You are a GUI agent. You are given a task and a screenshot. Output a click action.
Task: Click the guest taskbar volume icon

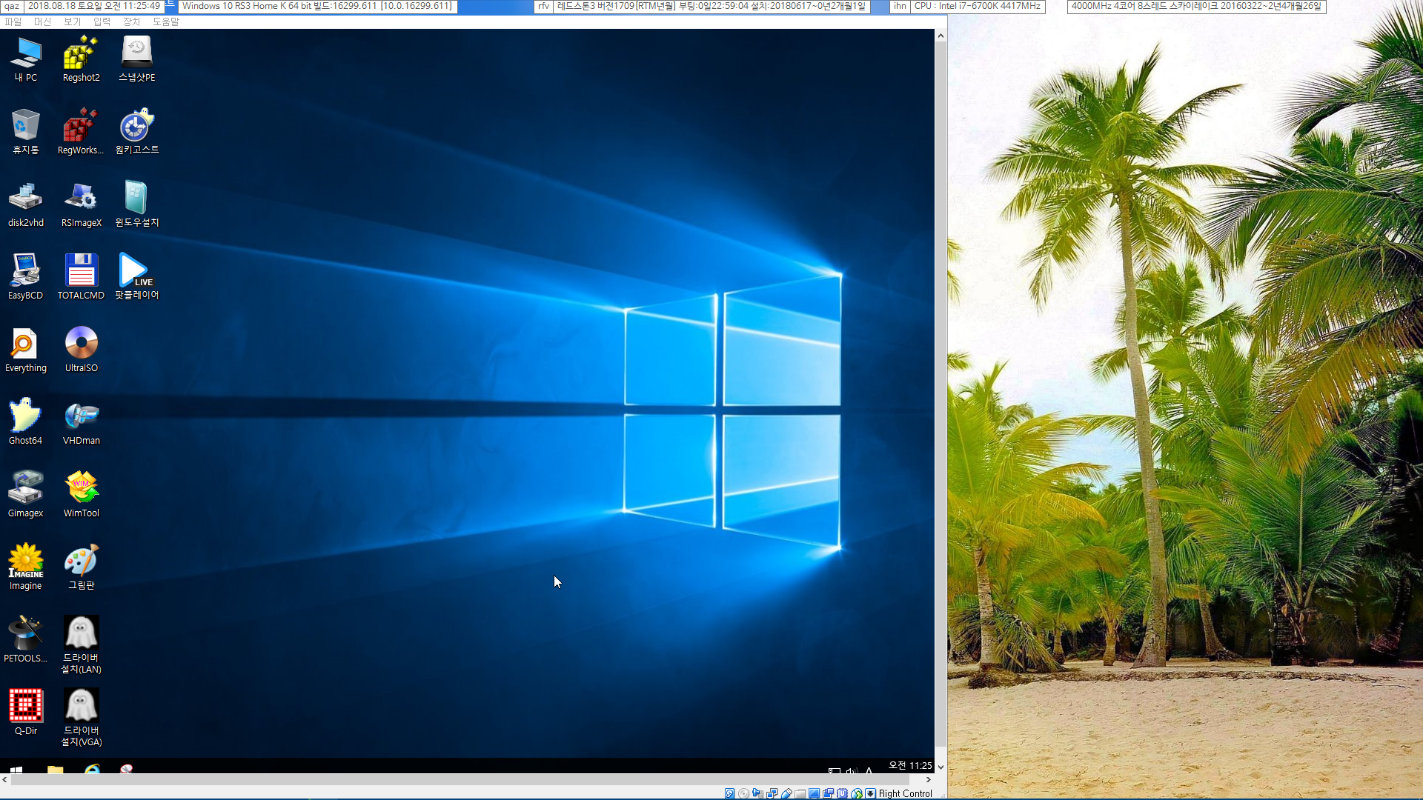coord(852,770)
